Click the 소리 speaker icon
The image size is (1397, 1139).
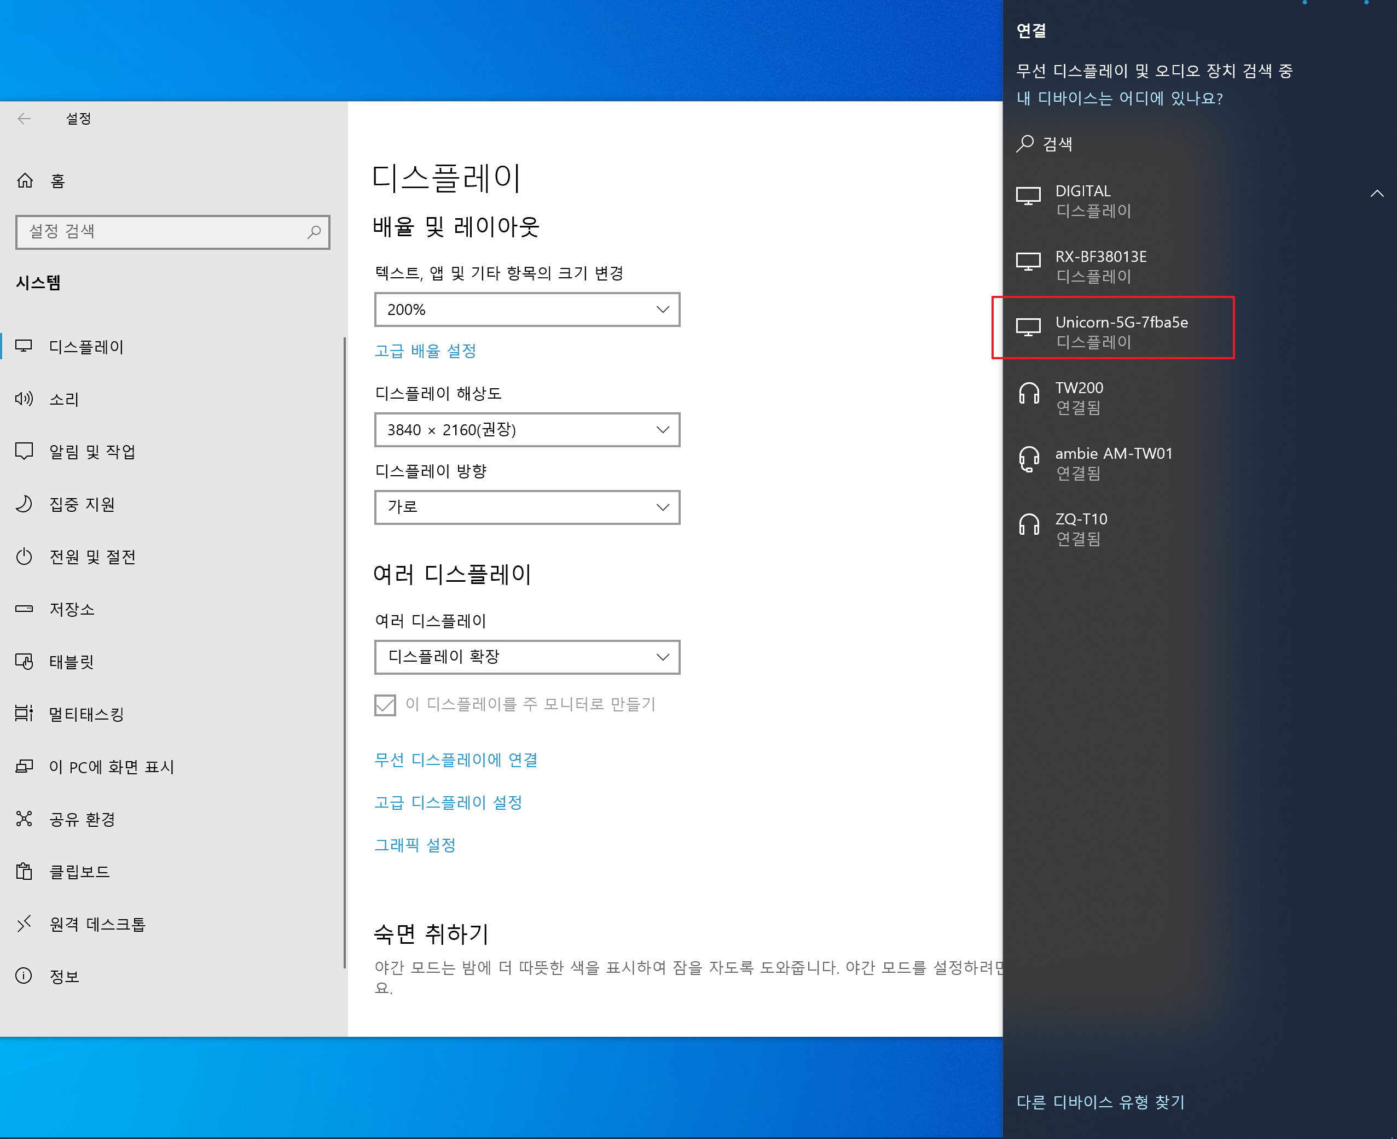pos(24,399)
